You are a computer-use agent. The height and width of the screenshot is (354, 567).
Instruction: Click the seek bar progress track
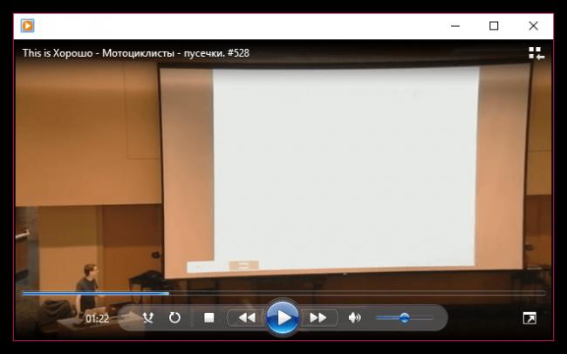pyautogui.click(x=283, y=294)
